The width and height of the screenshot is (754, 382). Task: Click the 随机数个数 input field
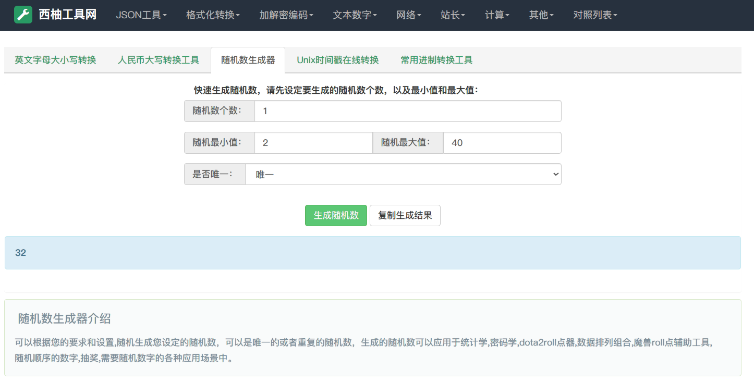[407, 111]
